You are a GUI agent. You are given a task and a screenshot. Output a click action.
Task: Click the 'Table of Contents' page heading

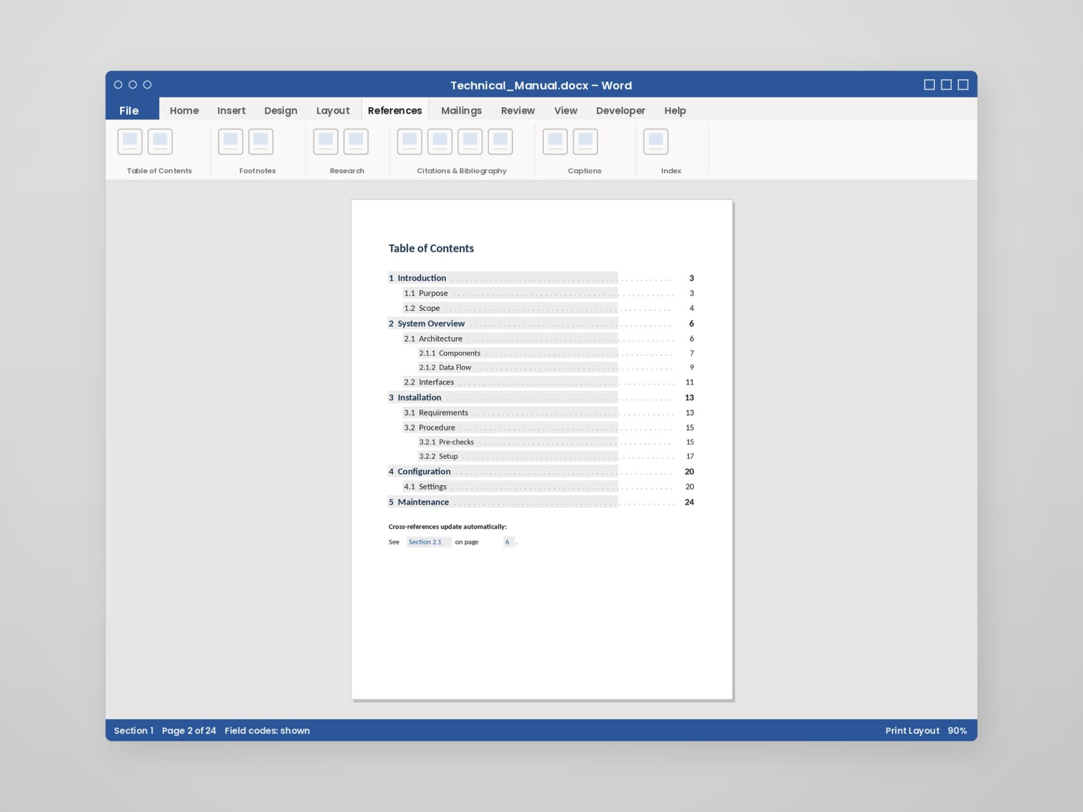431,248
